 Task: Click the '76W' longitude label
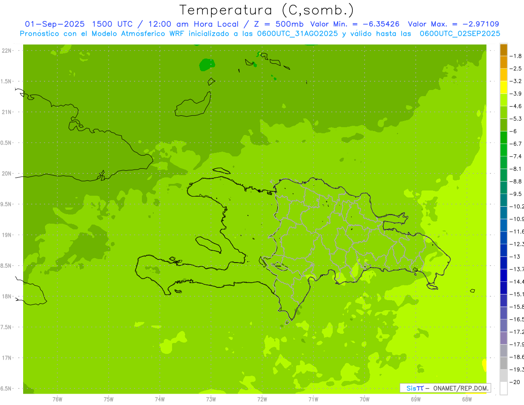coord(57,399)
